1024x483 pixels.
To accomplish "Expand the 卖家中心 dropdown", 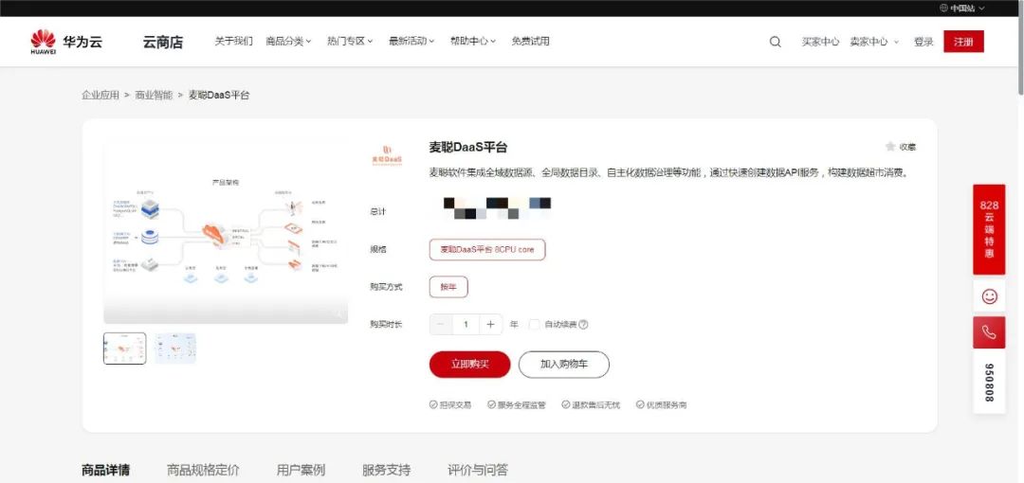I will click(x=874, y=42).
